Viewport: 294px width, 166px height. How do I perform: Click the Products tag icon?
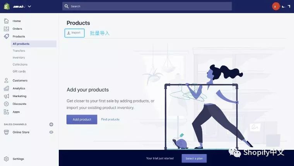(x=6, y=36)
